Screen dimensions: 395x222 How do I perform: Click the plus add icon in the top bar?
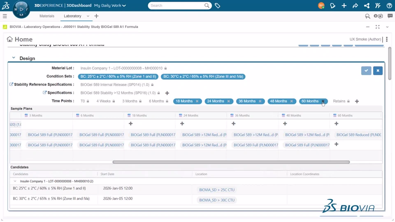pyautogui.click(x=344, y=5)
